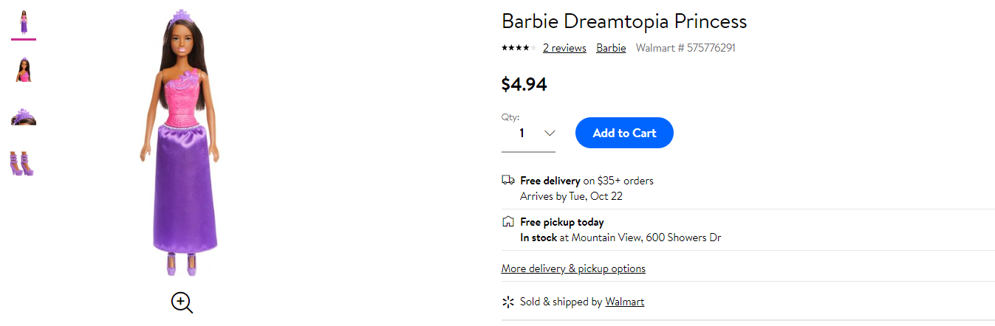The image size is (995, 326).
Task: Click the quantity chevron arrow
Action: (549, 133)
